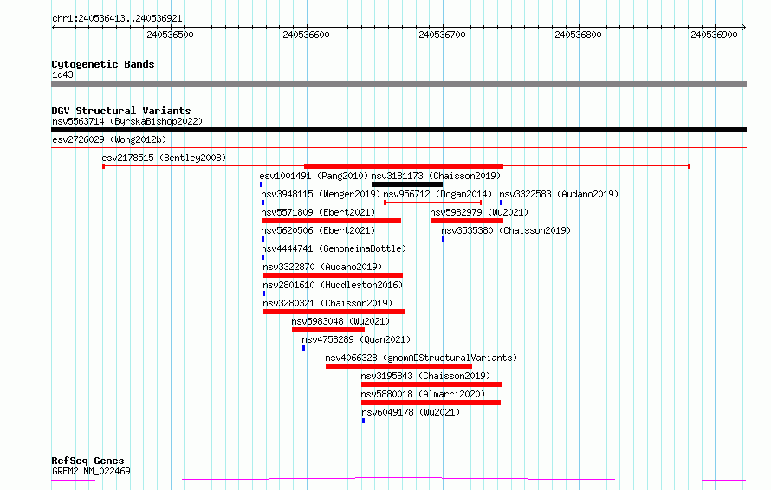The height and width of the screenshot is (490, 771).
Task: Click nsv5983048 (Wu2021) label
Action: (x=340, y=321)
